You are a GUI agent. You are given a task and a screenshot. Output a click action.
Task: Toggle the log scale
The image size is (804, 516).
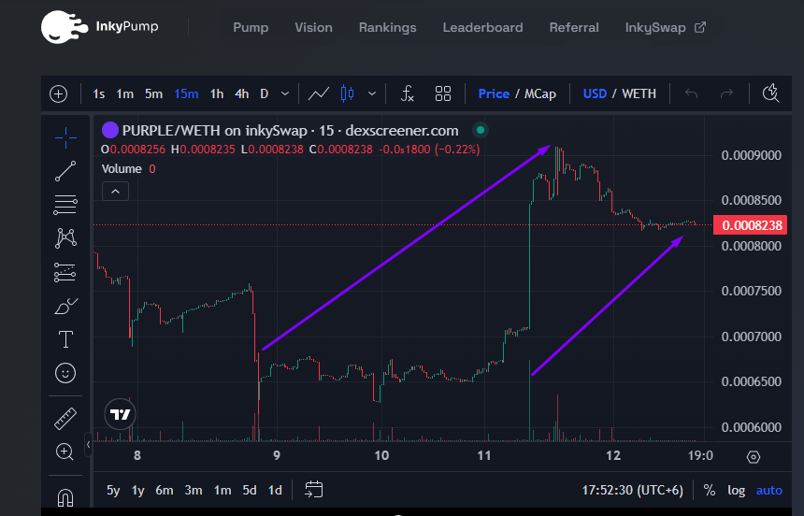(x=737, y=491)
